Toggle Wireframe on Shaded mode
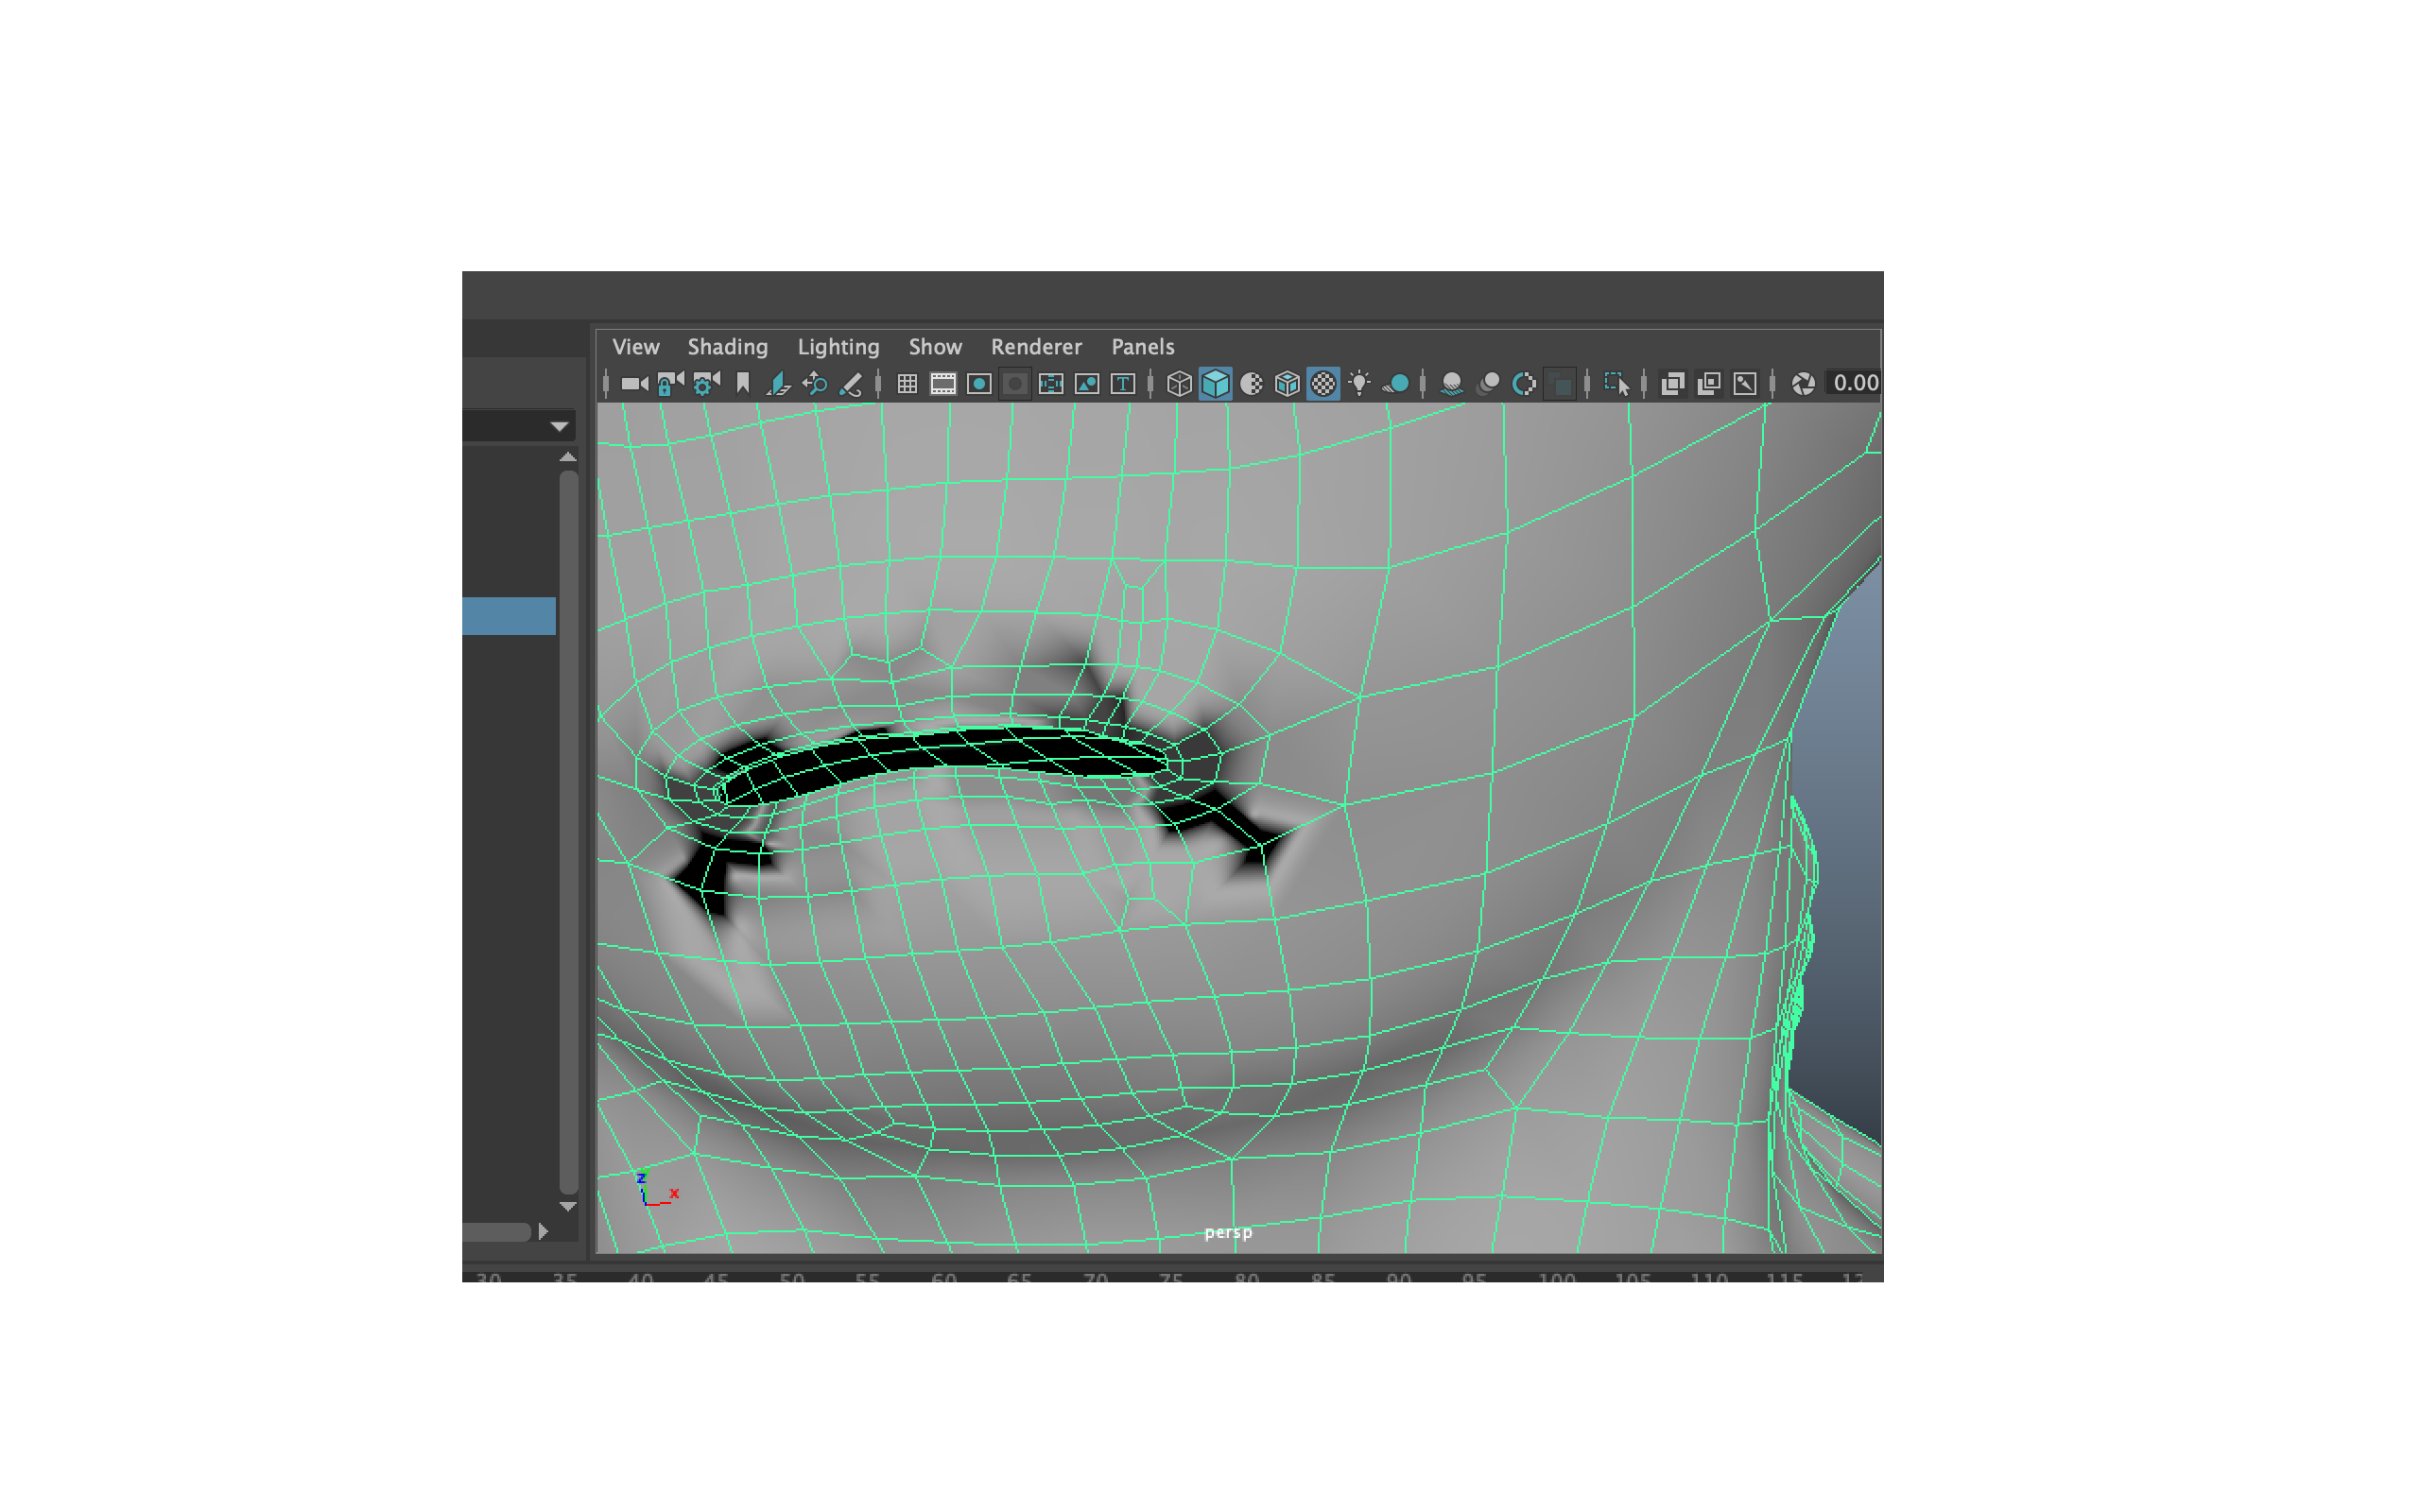The image size is (2420, 1512). pyautogui.click(x=1287, y=384)
